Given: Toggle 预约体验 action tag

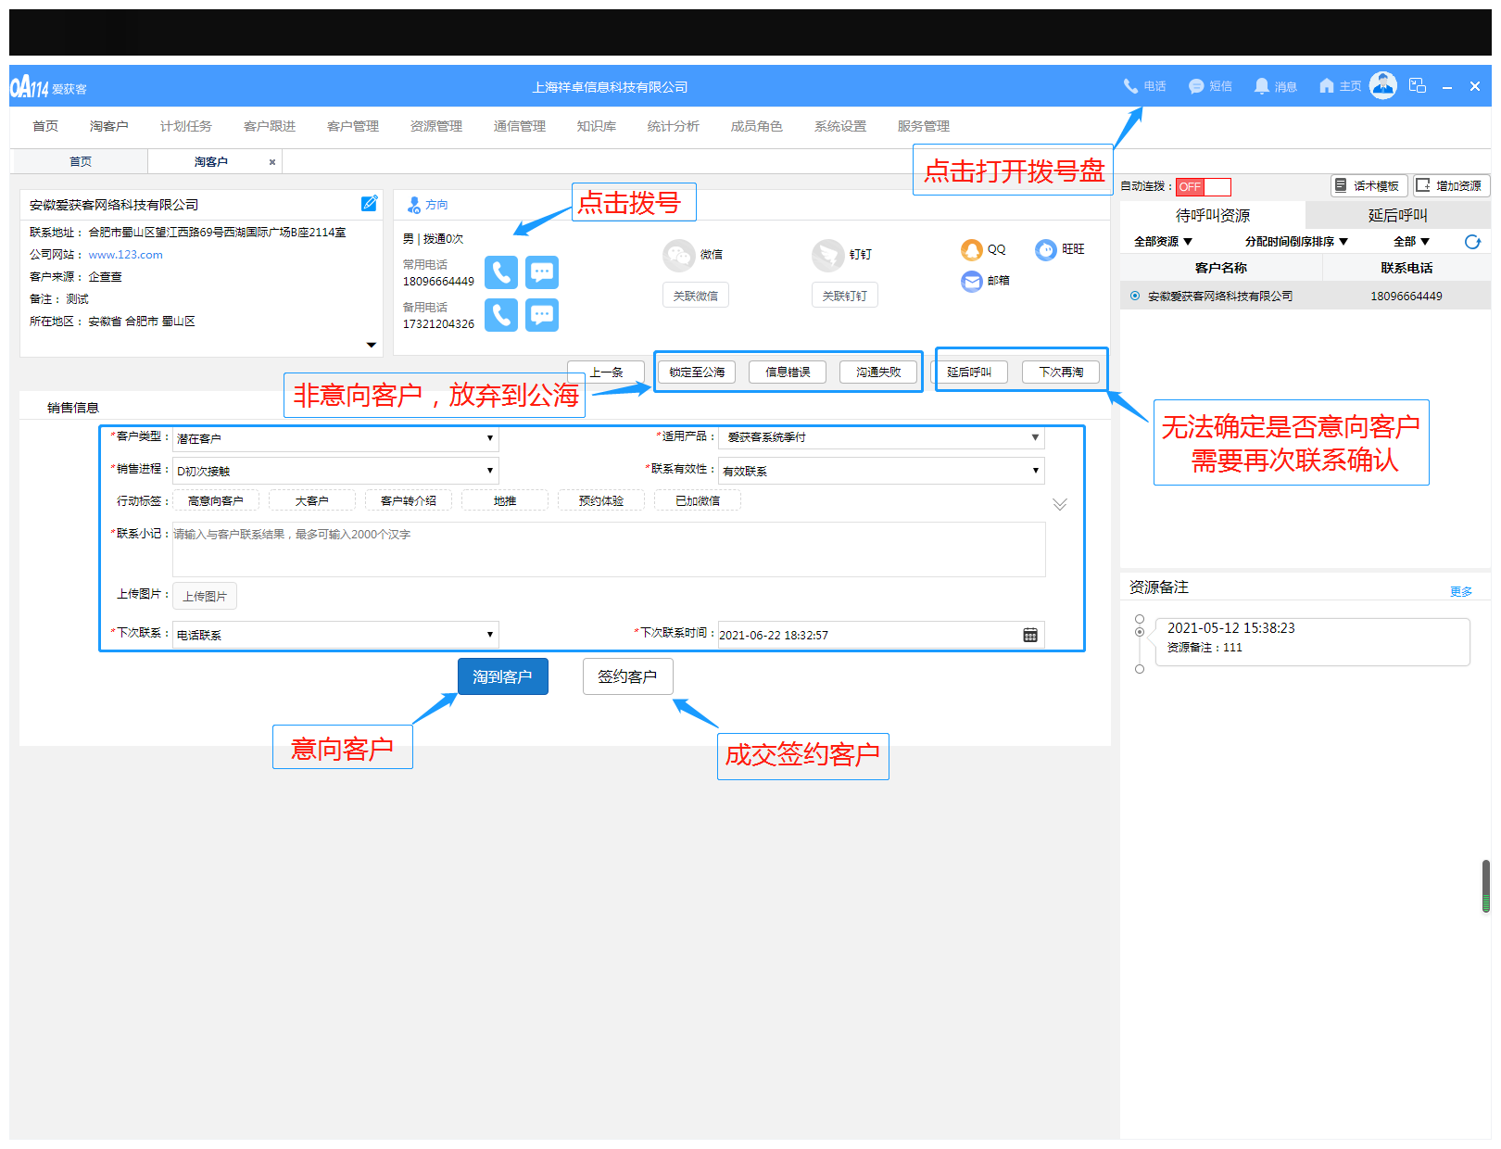Looking at the screenshot, I should pyautogui.click(x=601, y=501).
